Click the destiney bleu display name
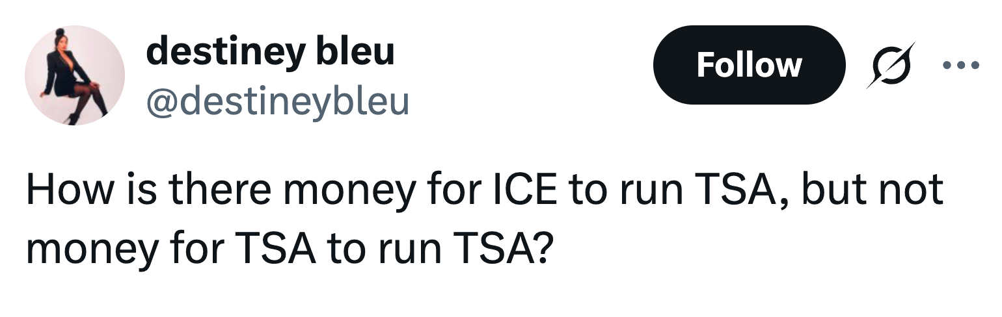This screenshot has height=317, width=1002. point(270,51)
